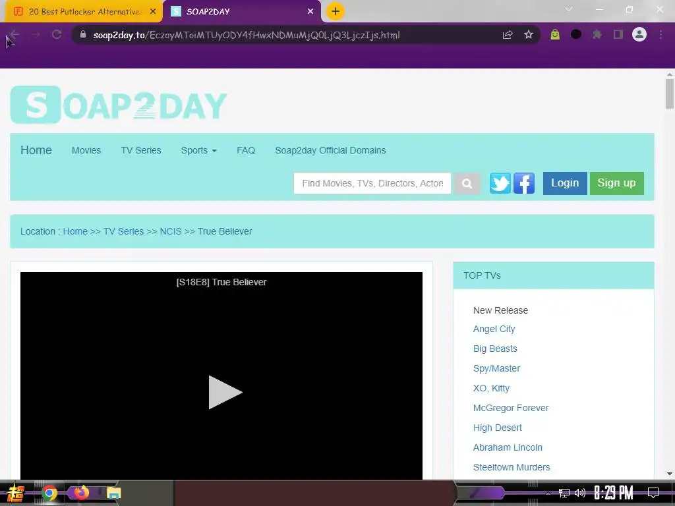Click the Soap2day logo
Viewport: 675px width, 506px height.
tap(119, 105)
